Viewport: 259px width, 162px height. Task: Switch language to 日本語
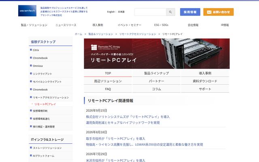[x=121, y=12]
